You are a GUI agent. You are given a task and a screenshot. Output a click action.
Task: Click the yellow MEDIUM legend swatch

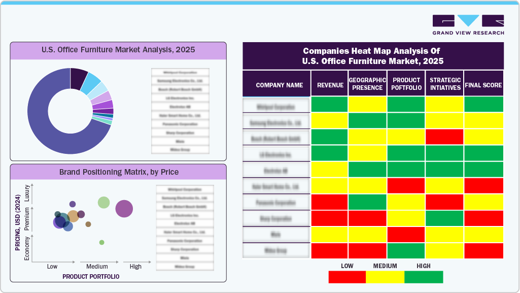[385, 277]
